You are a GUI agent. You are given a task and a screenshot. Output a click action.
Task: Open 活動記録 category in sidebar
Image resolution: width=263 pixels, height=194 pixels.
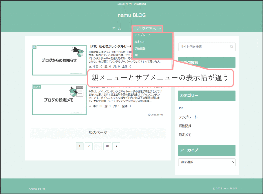tap(185, 126)
